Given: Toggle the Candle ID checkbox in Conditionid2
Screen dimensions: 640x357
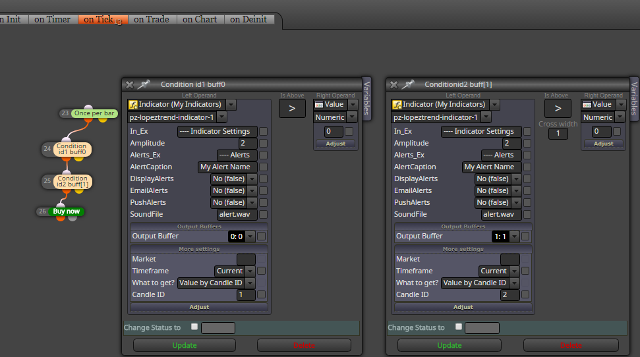Looking at the screenshot, I should tap(525, 294).
